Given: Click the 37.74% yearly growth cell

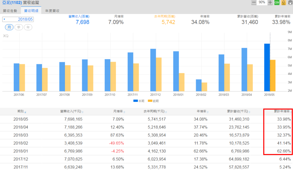Looking at the screenshot, I should (x=201, y=127).
